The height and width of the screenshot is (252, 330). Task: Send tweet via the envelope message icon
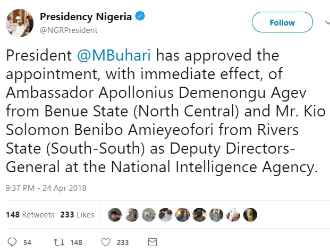click(152, 242)
